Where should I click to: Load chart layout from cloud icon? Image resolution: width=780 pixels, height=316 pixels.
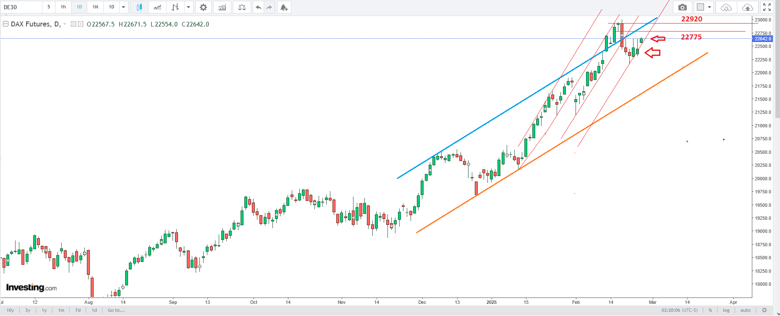pyautogui.click(x=726, y=7)
